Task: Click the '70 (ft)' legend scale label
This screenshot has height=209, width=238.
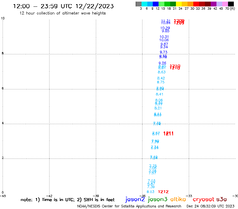Action: coord(230,9)
